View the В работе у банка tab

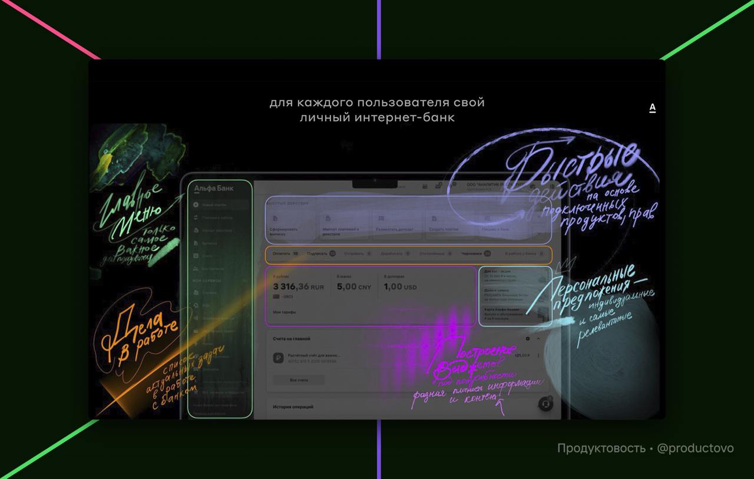(524, 254)
